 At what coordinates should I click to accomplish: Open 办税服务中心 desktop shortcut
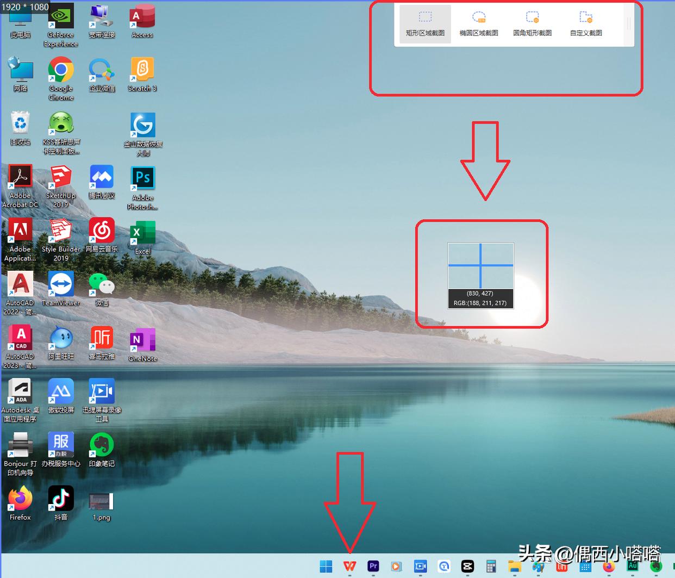click(x=61, y=450)
